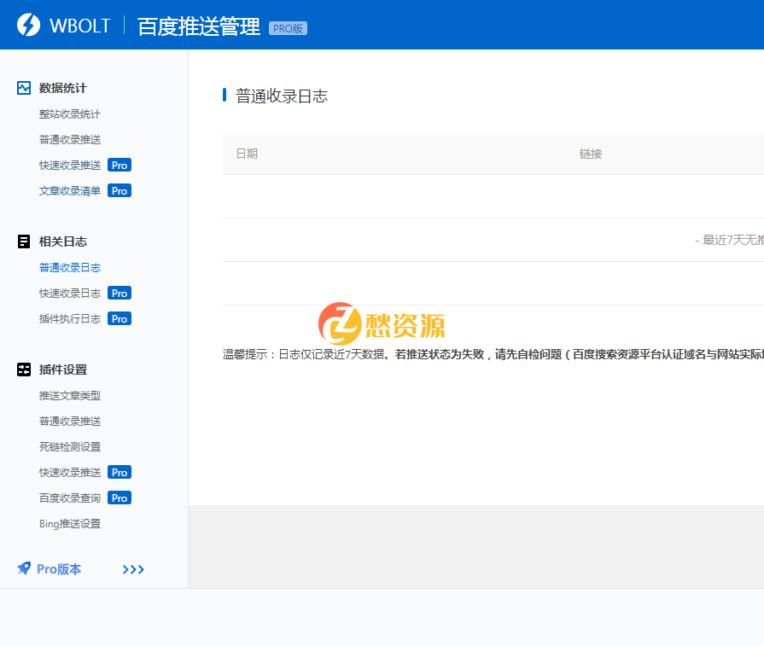Select the 普通收录推送 sidebar entry

pyautogui.click(x=70, y=139)
